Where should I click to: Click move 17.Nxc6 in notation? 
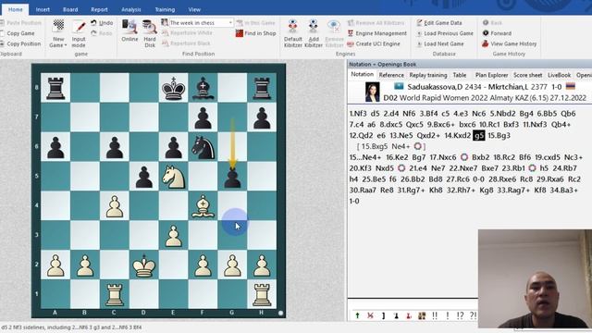pos(443,157)
